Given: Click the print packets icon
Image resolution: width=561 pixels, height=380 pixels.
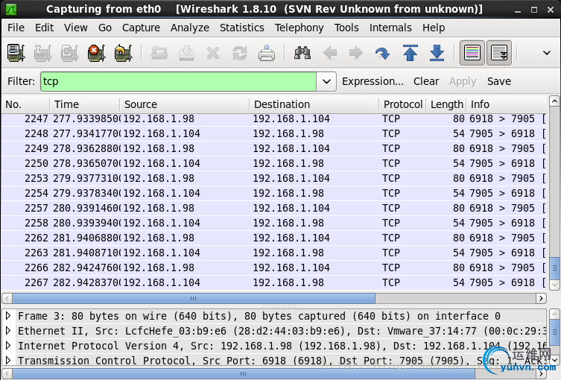Looking at the screenshot, I should 267,53.
